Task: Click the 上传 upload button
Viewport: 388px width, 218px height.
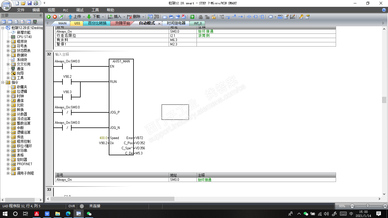Action: [x=75, y=17]
